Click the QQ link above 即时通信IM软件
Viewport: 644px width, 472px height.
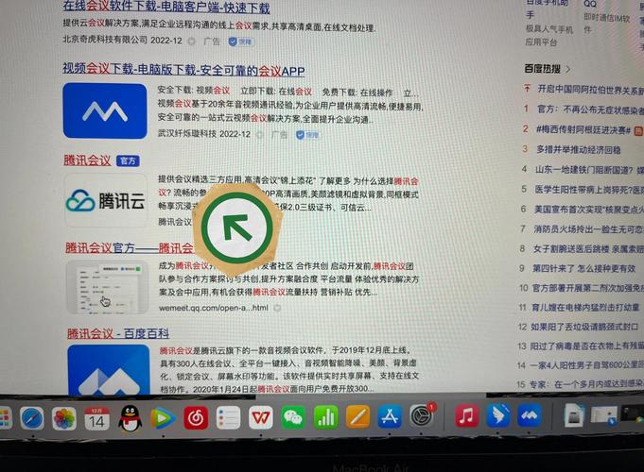coord(590,4)
